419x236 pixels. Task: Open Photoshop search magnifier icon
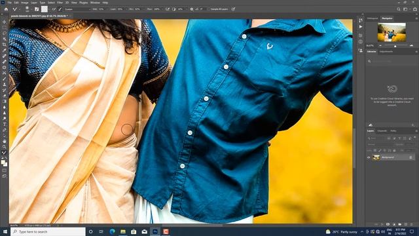click(x=399, y=9)
